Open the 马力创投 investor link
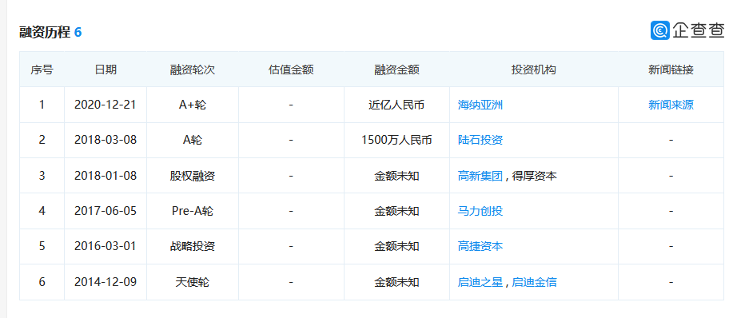729x318 pixels. (480, 211)
